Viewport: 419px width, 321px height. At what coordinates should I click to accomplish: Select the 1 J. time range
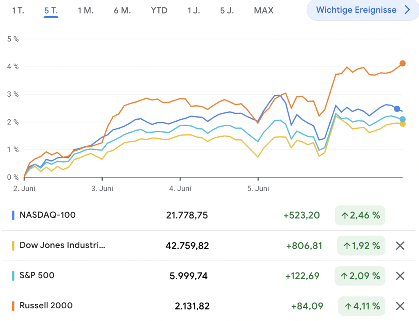(x=194, y=11)
